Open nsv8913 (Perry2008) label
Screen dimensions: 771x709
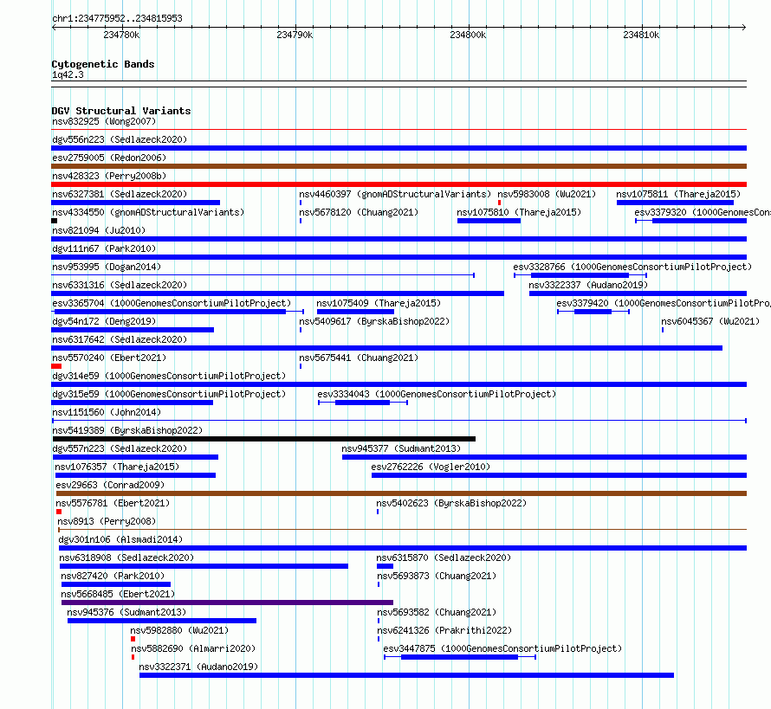(x=107, y=521)
